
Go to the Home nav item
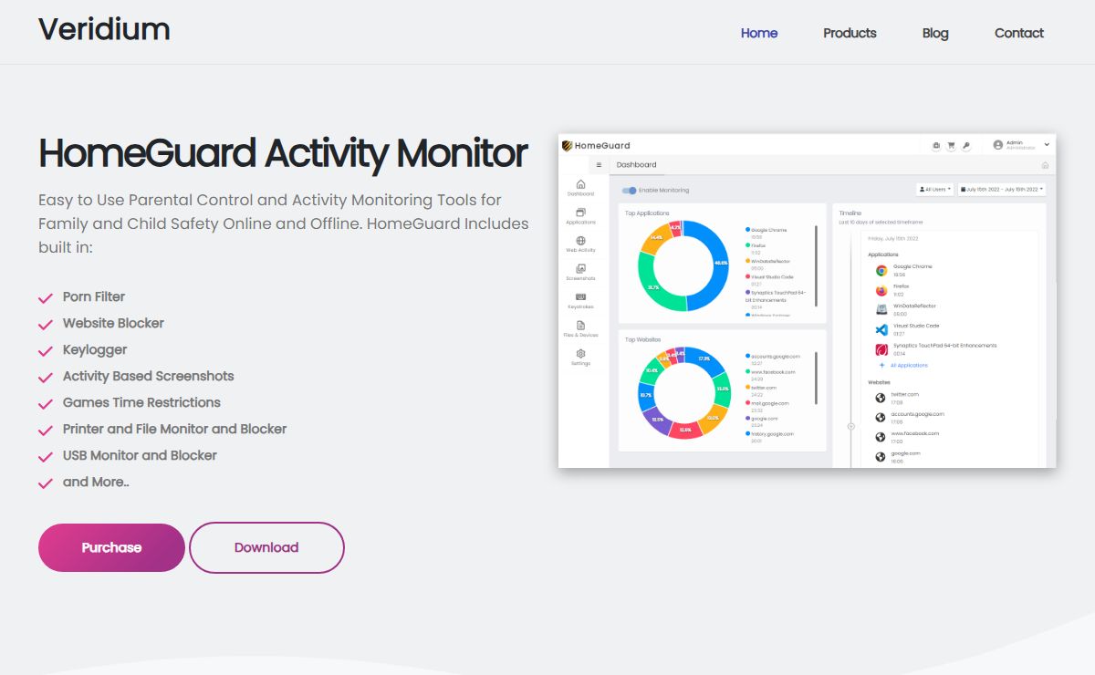pos(759,33)
